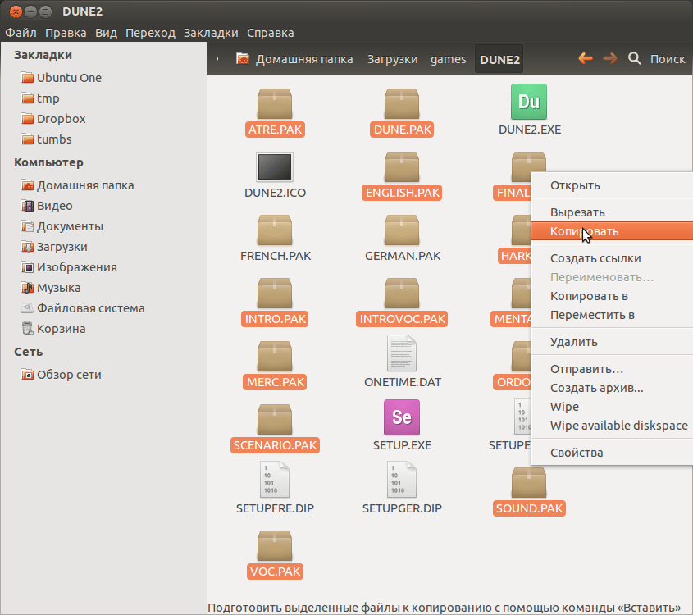Choose Открыть in the context menu

tap(612, 185)
